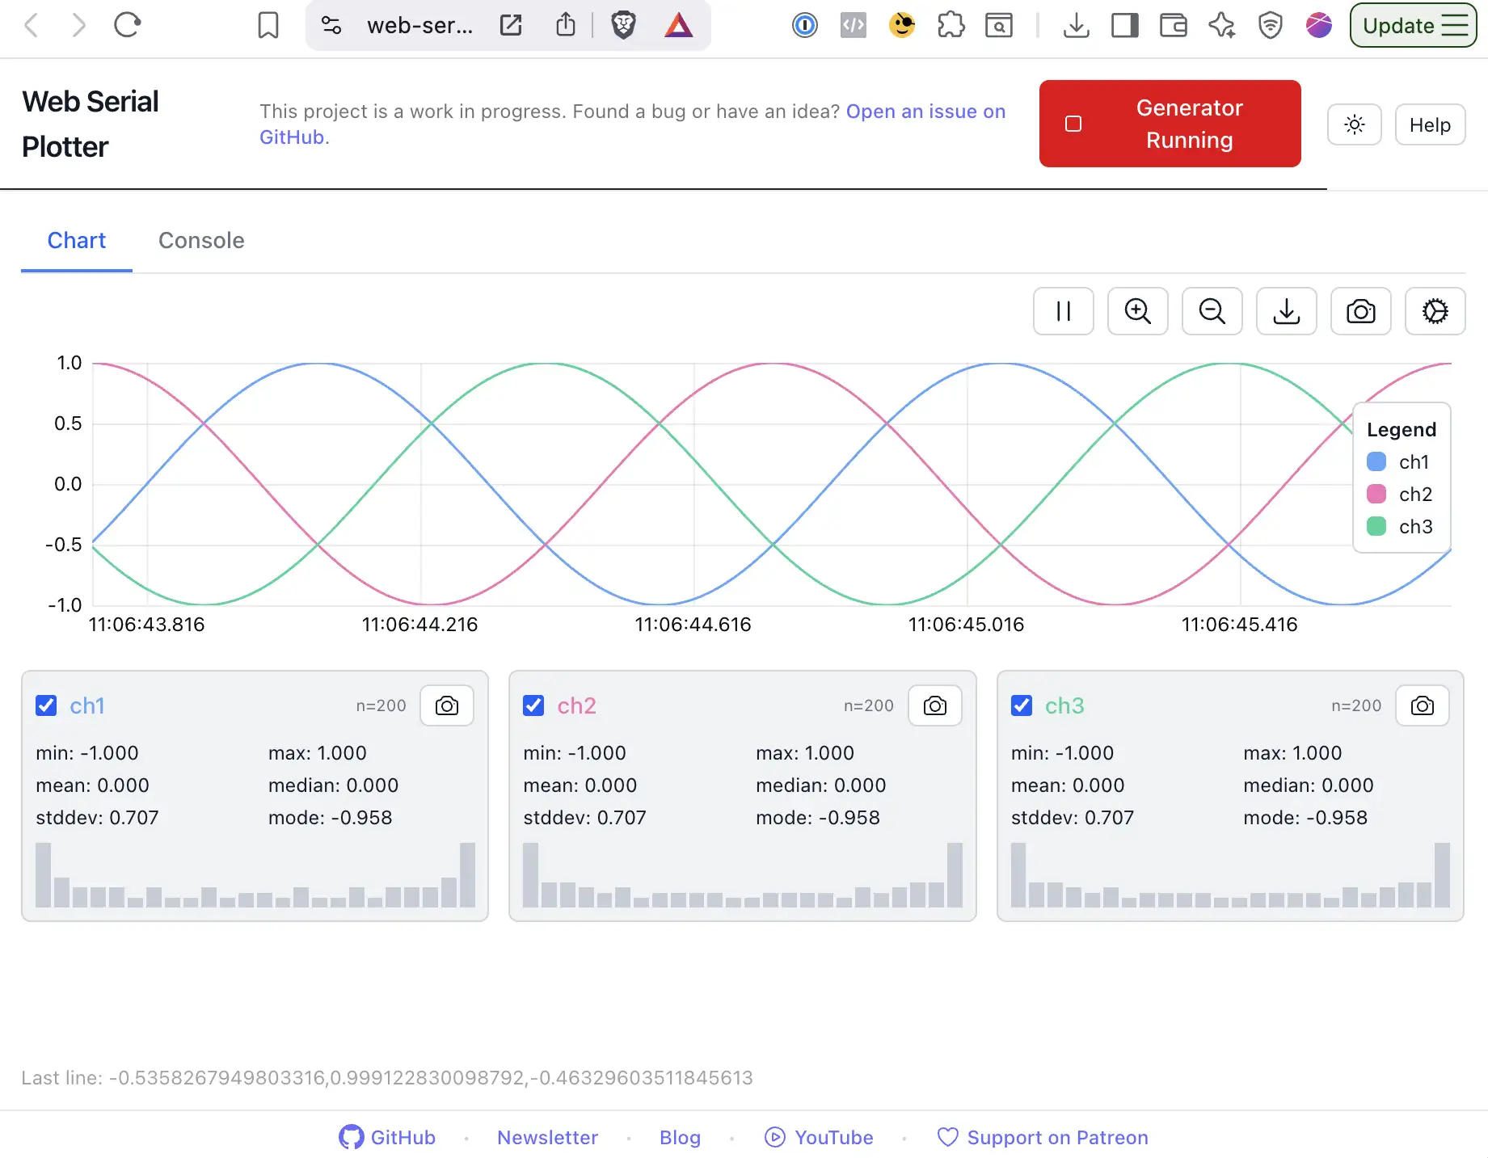Viewport: 1488px width, 1158px height.
Task: Uncheck the ch1 channel checkbox
Action: pos(46,705)
